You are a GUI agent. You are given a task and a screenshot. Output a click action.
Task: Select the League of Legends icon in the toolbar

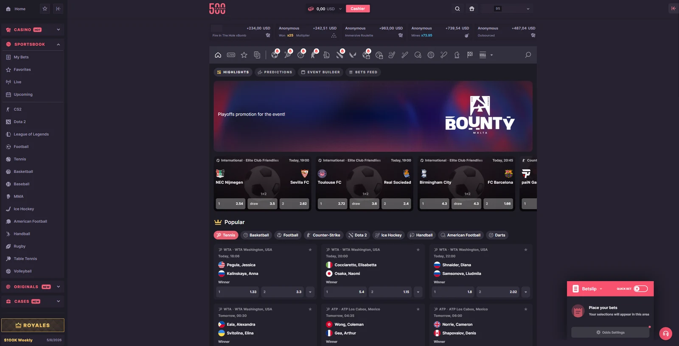click(x=326, y=55)
